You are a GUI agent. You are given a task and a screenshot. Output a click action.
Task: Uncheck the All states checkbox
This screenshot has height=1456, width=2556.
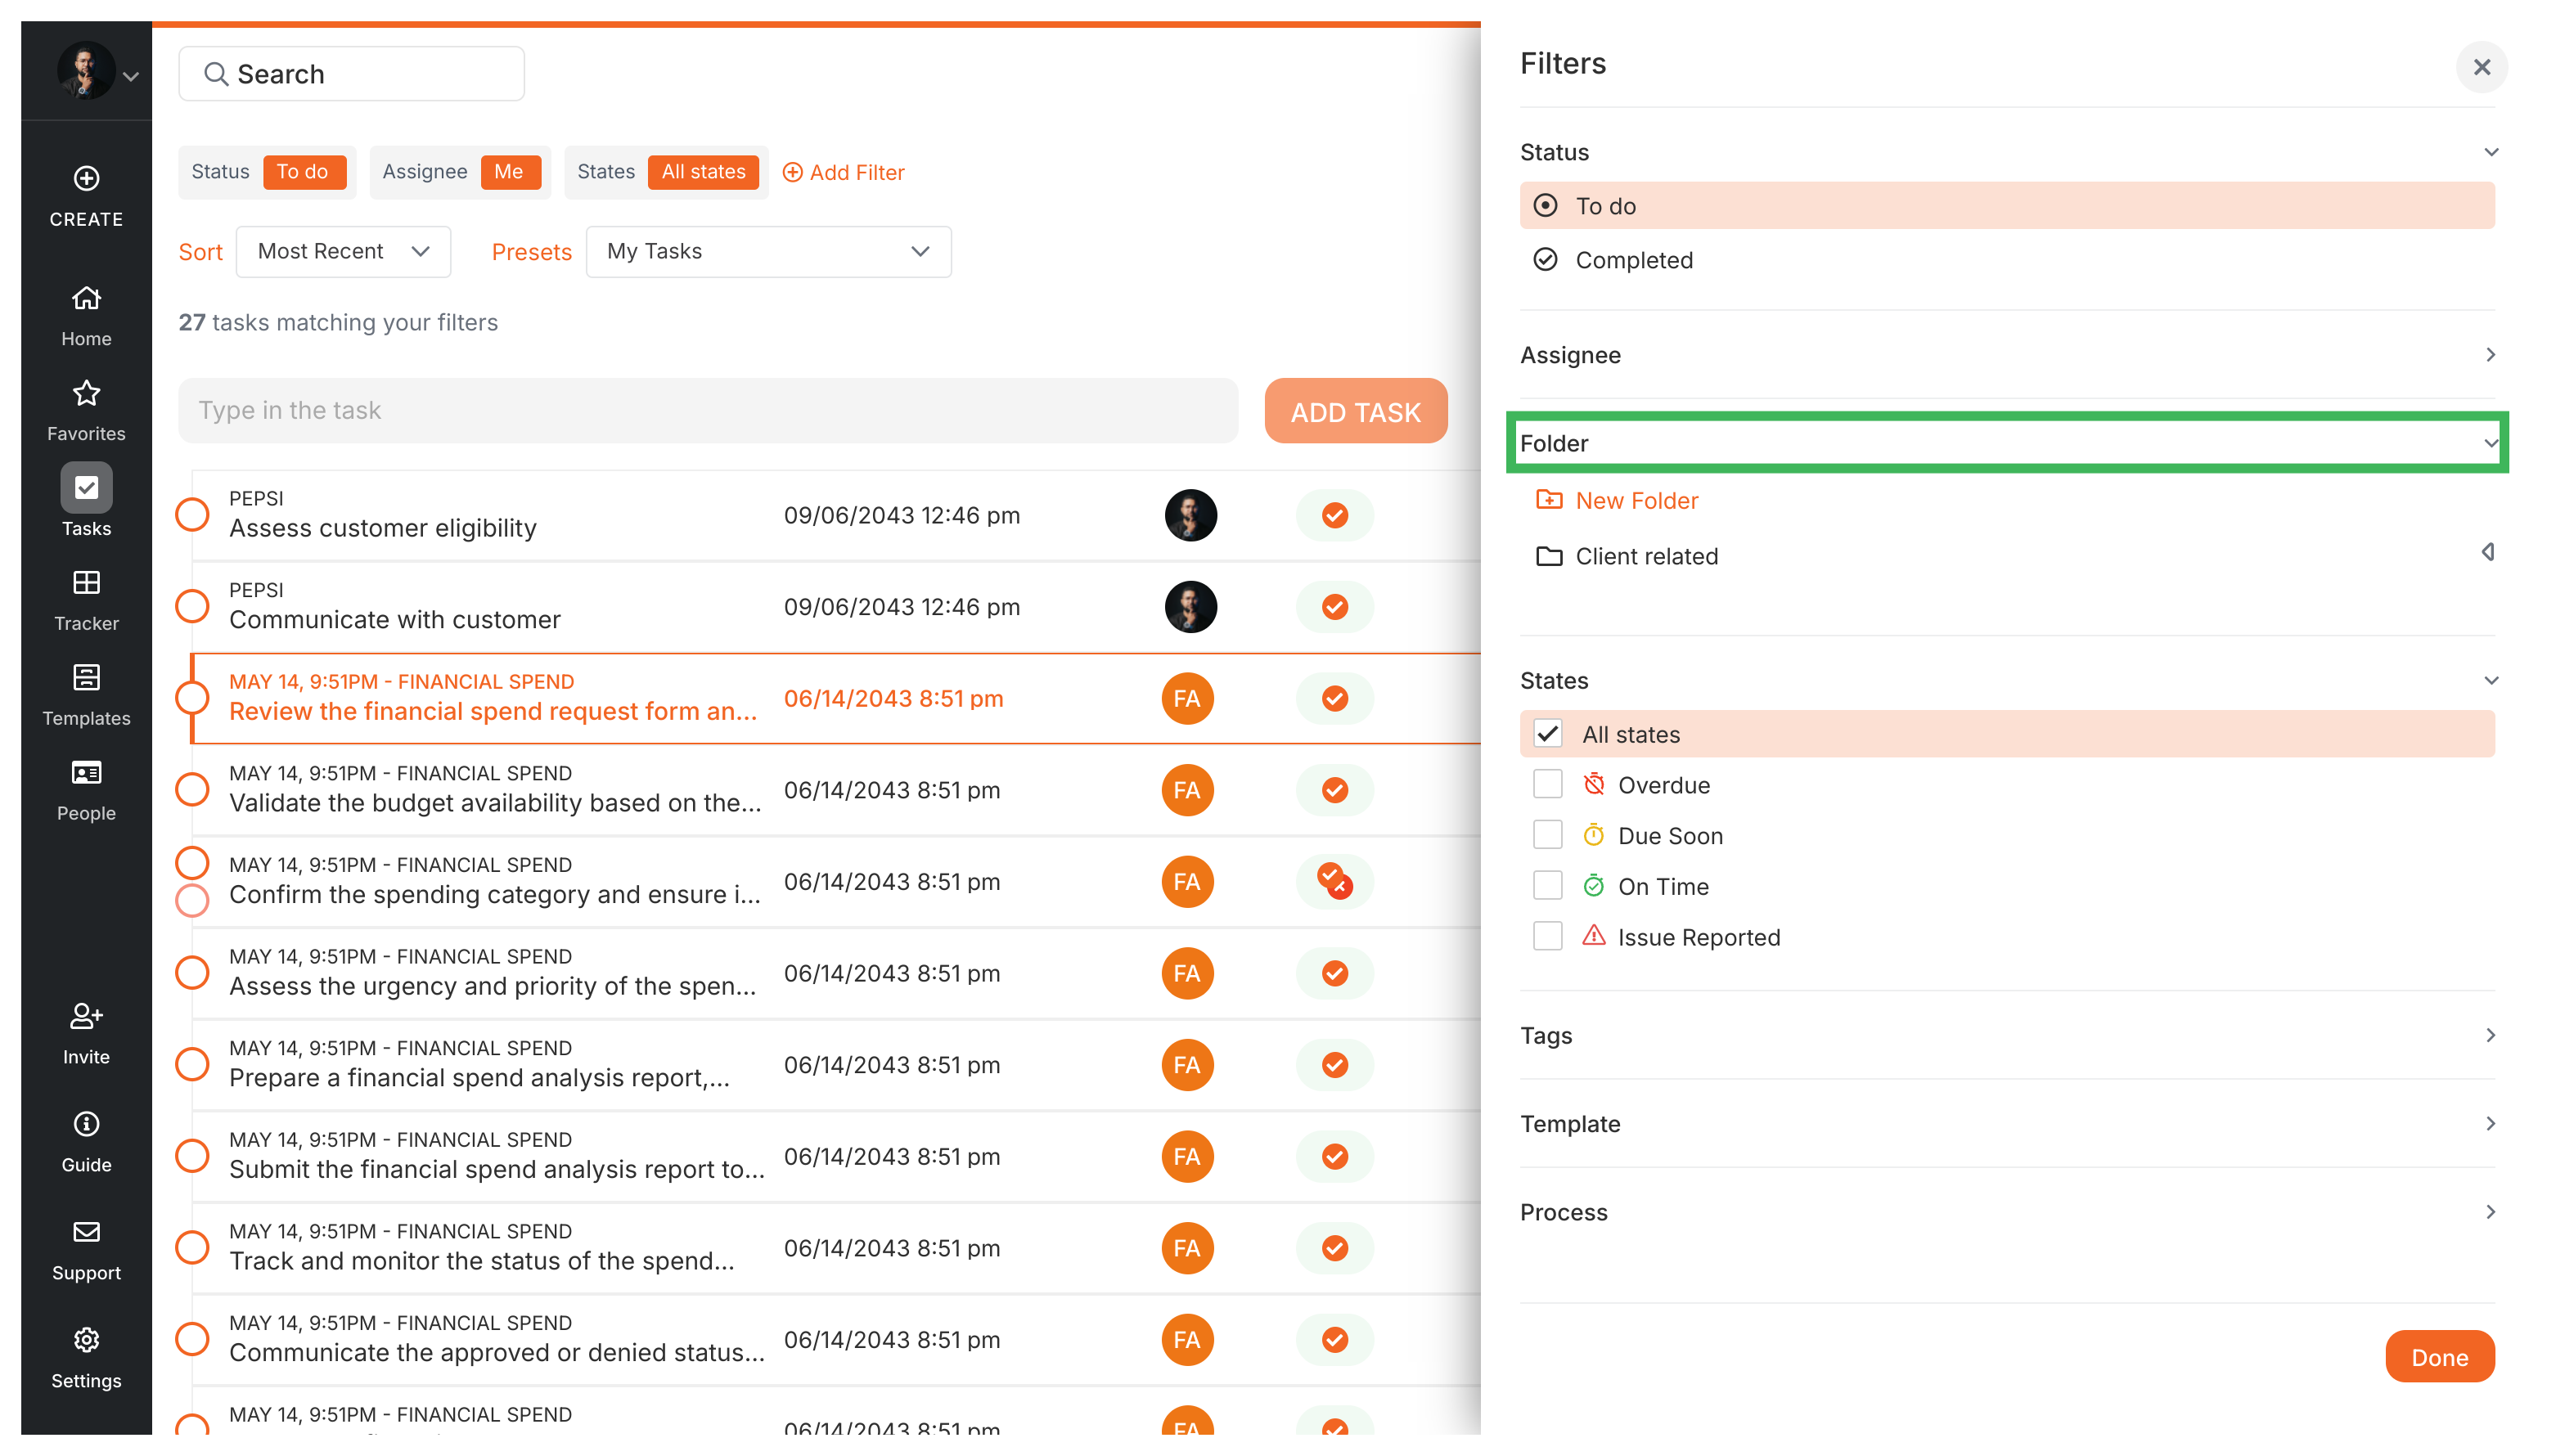pyautogui.click(x=1547, y=733)
